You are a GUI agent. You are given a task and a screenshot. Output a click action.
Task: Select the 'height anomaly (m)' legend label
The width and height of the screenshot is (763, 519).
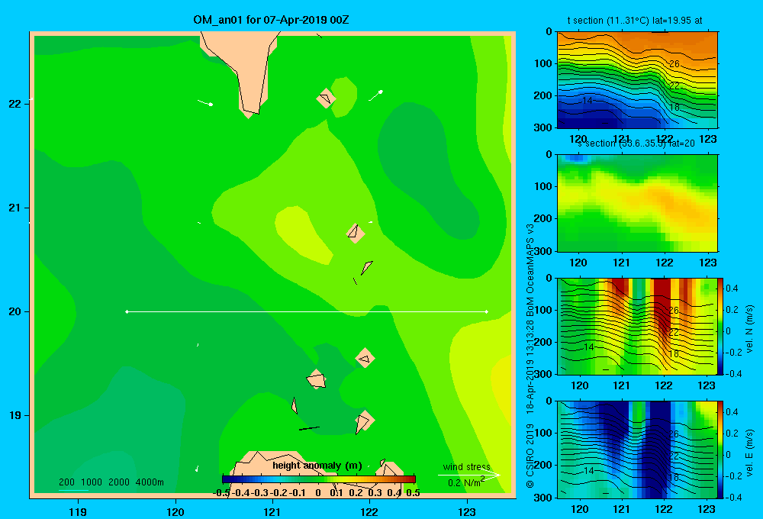317,466
